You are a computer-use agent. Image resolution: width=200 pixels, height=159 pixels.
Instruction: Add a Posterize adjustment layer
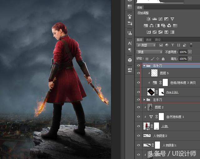click(154, 32)
